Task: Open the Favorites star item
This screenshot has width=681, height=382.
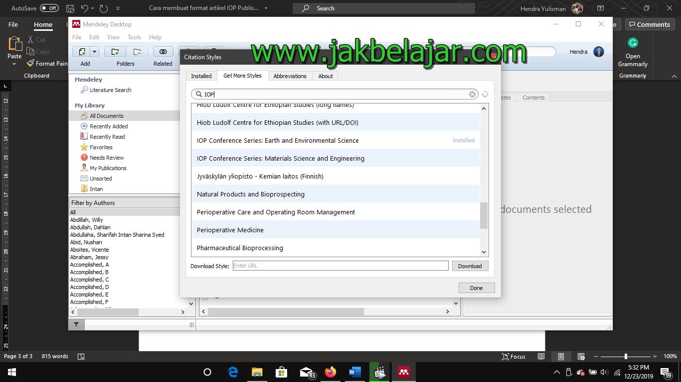Action: [97, 147]
